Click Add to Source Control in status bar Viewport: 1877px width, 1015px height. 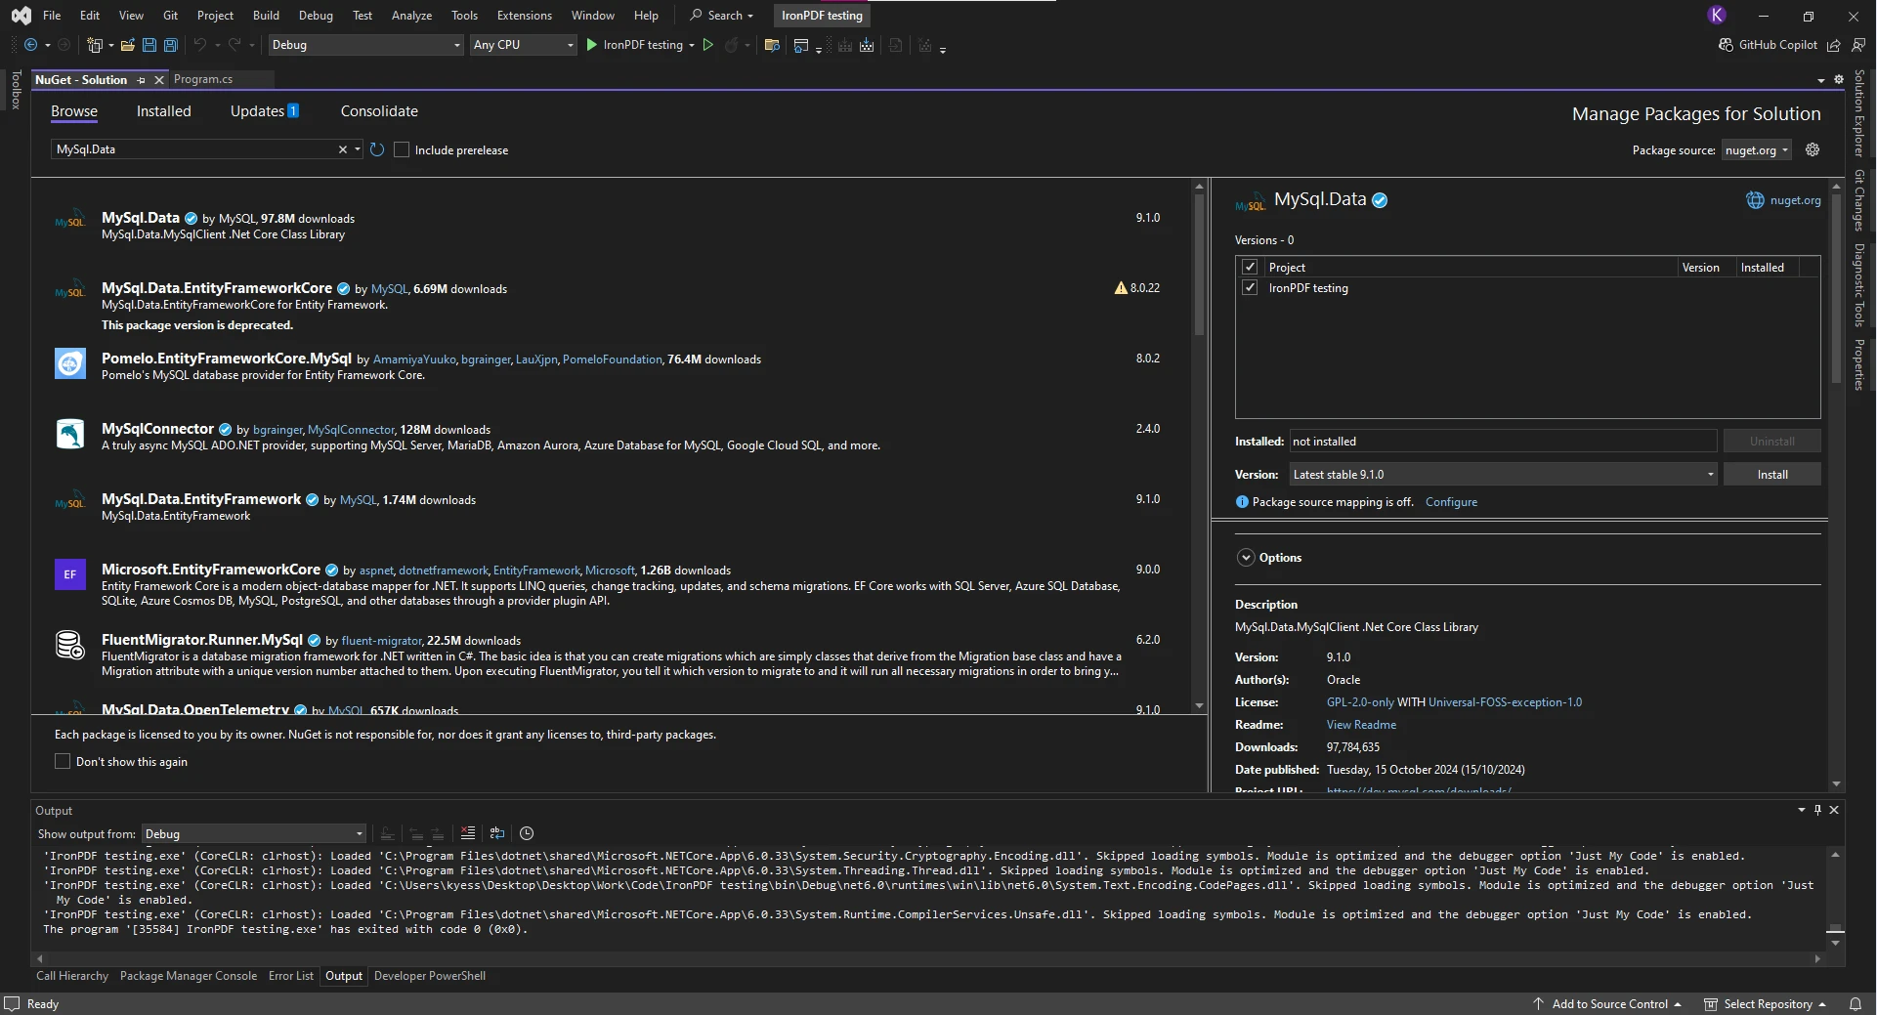click(1608, 1004)
